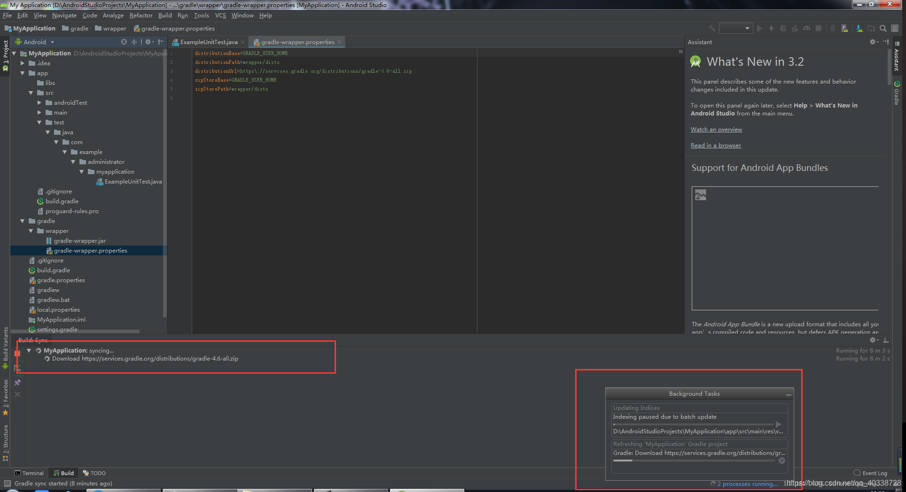The height and width of the screenshot is (492, 906).
Task: Expand the main folder
Action: coord(39,113)
